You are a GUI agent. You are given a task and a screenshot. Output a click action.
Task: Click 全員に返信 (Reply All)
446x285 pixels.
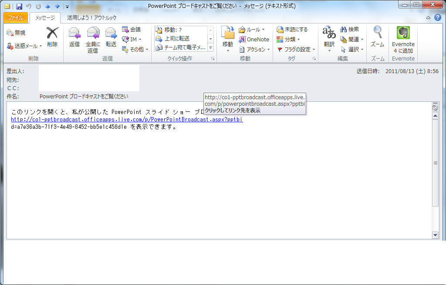tap(93, 40)
